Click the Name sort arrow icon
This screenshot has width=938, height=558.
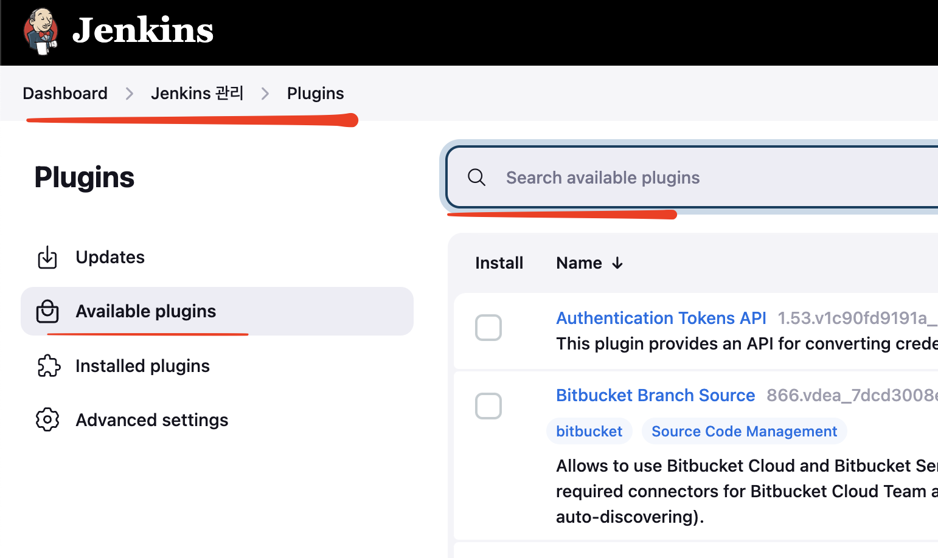coord(617,263)
